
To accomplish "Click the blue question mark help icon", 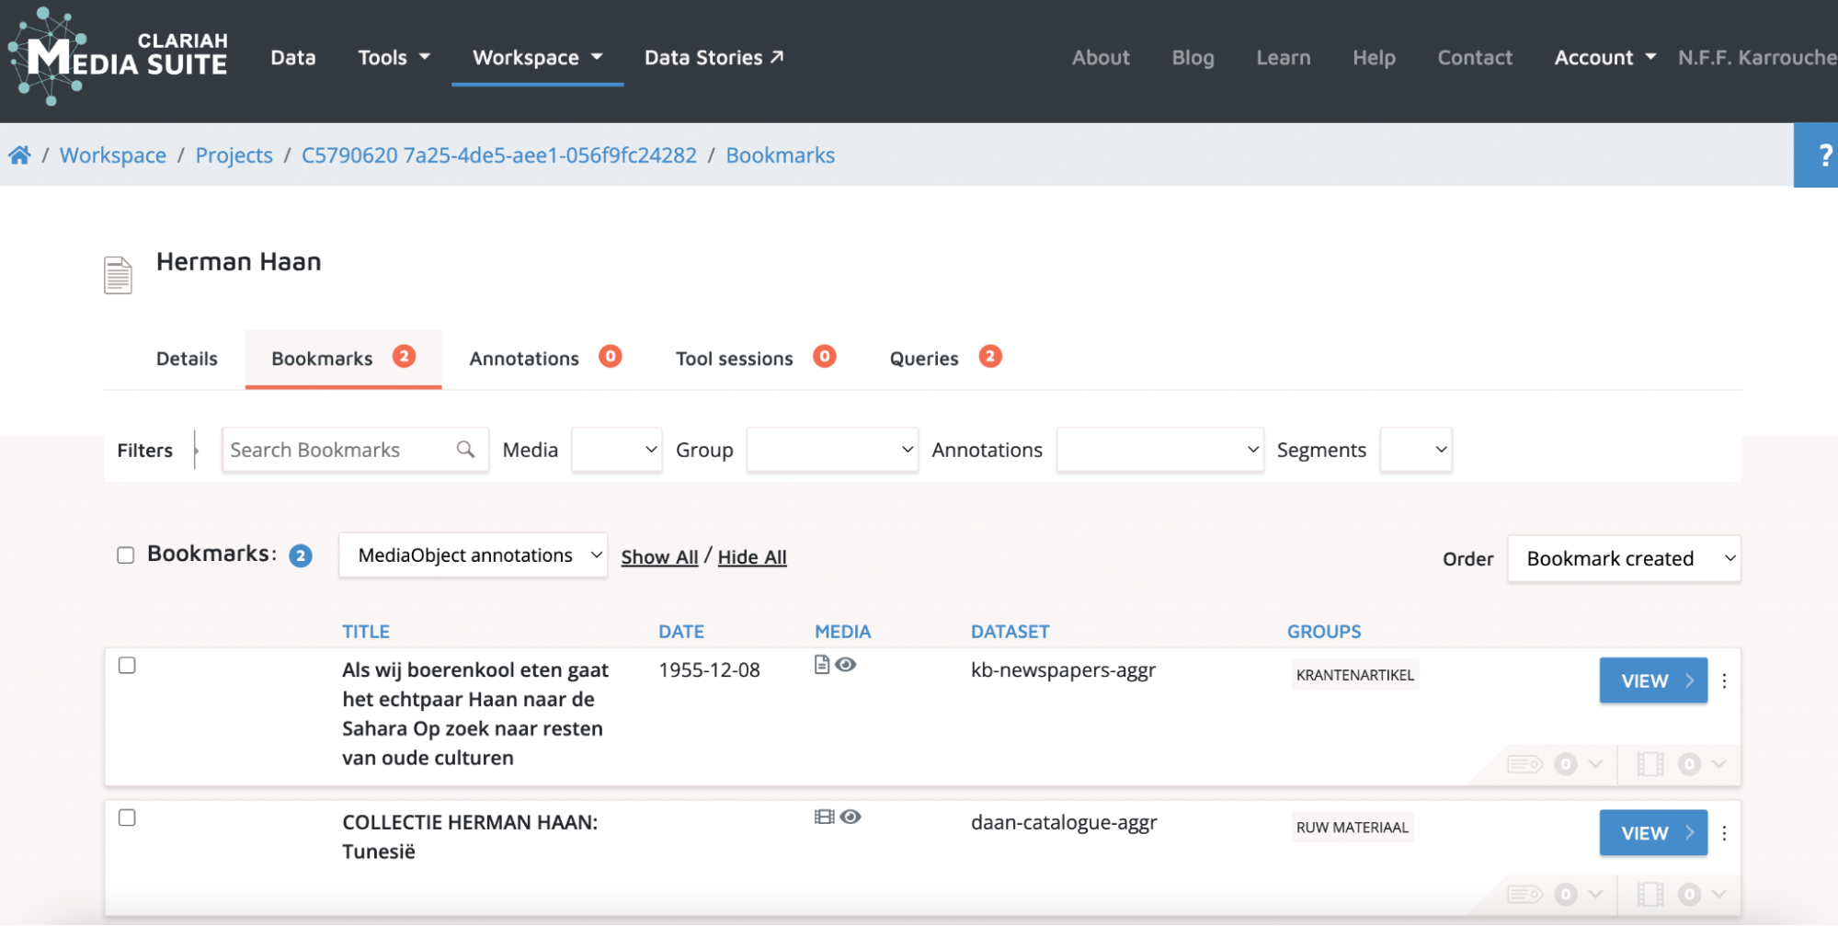I will (x=1823, y=155).
